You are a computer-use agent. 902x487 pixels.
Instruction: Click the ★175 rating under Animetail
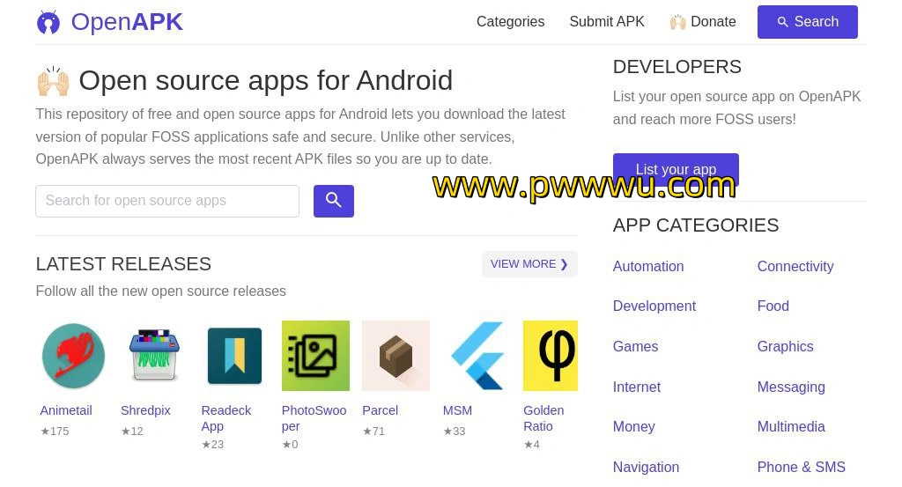pyautogui.click(x=55, y=432)
